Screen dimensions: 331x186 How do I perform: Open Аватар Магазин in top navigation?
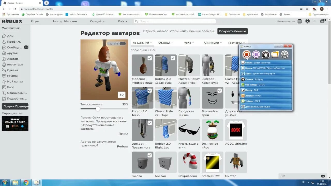coord(65,21)
